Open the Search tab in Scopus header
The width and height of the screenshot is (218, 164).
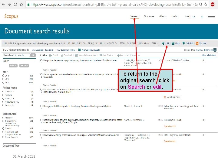pos(135,16)
